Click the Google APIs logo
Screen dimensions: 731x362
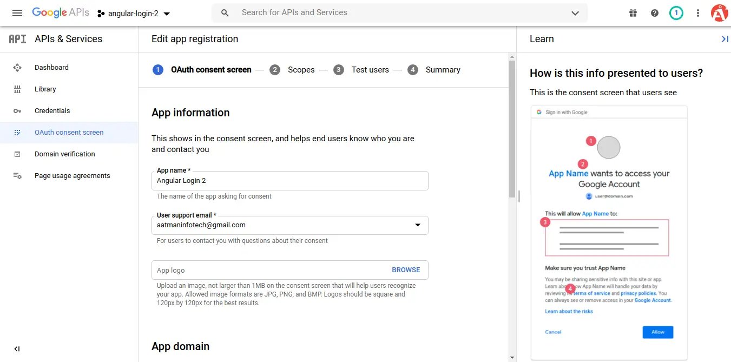61,13
